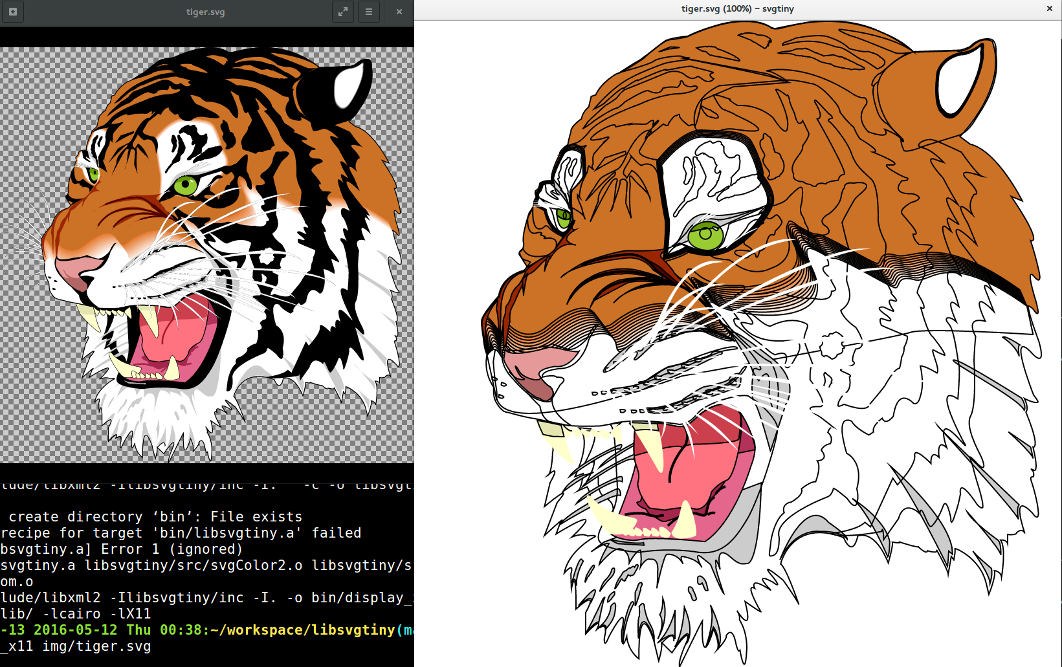
Task: Close the tiger.svg image viewer window
Action: pos(399,12)
